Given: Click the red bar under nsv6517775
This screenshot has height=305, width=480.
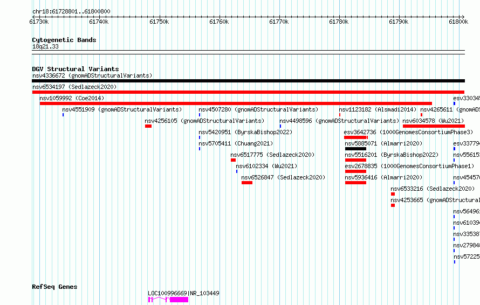Looking at the screenshot, I should (234, 160).
